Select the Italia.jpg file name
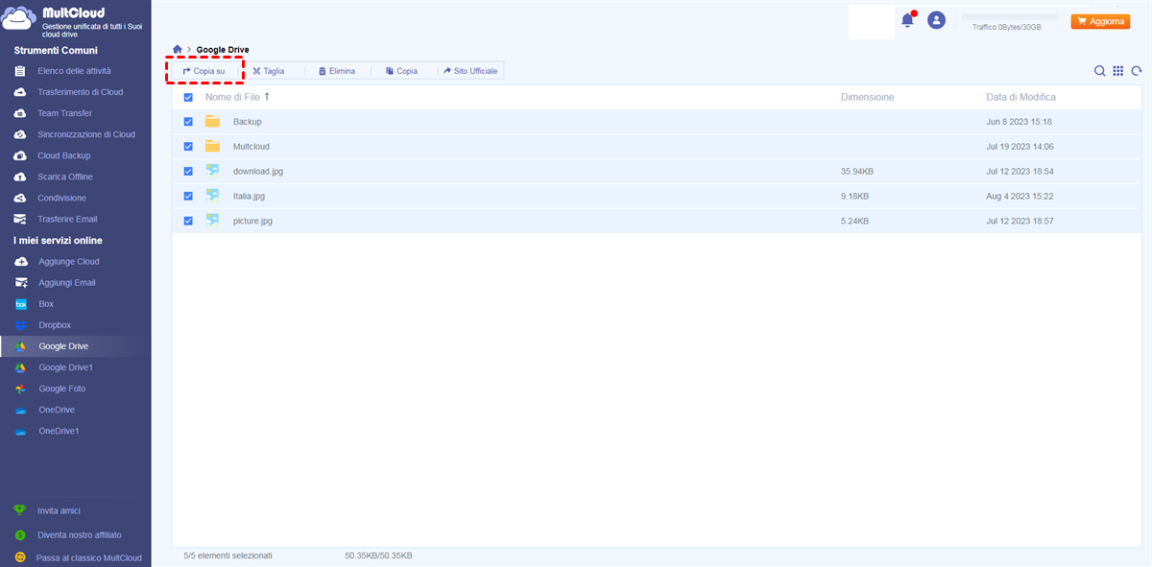 [x=249, y=196]
